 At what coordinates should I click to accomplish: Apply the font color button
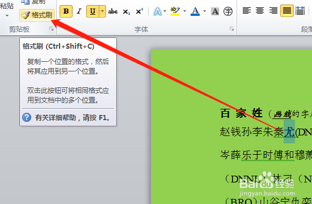tap(195, 11)
